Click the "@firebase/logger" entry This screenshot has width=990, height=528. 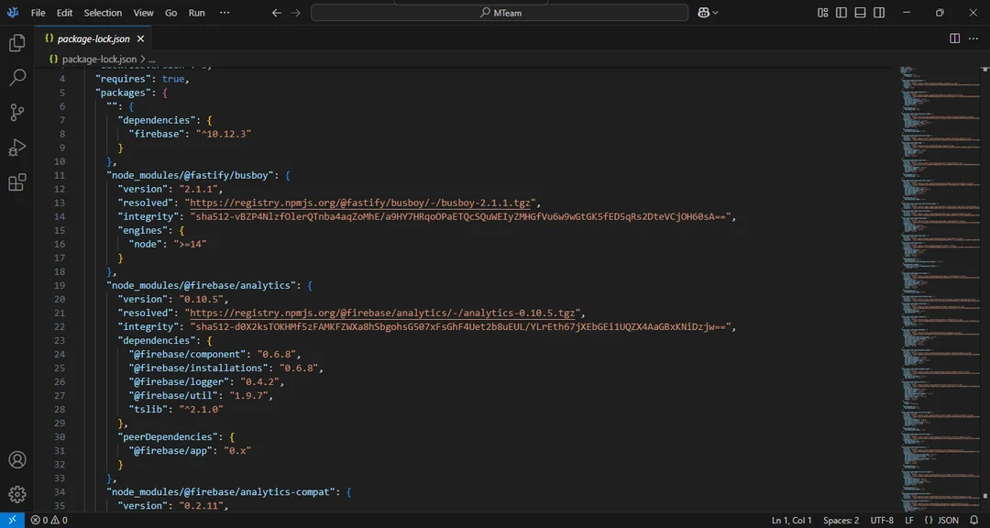pyautogui.click(x=206, y=381)
